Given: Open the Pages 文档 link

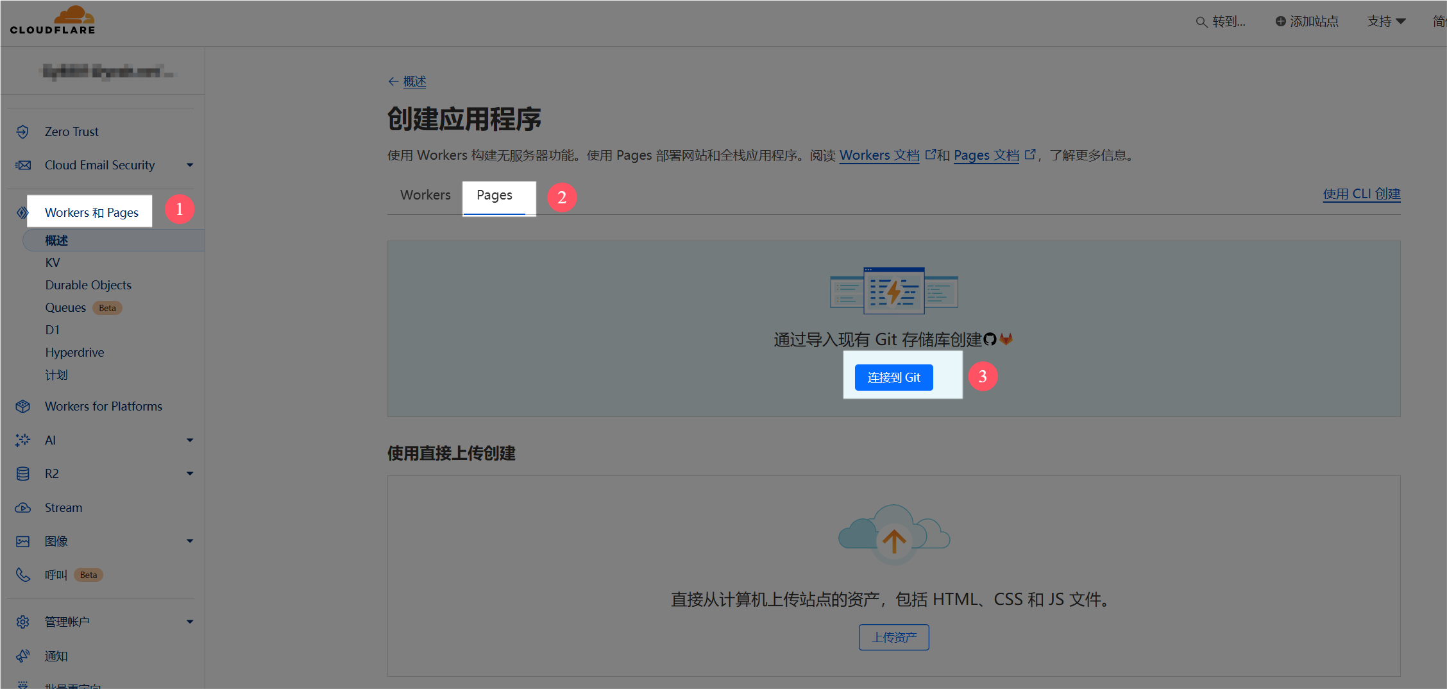Looking at the screenshot, I should (x=986, y=155).
